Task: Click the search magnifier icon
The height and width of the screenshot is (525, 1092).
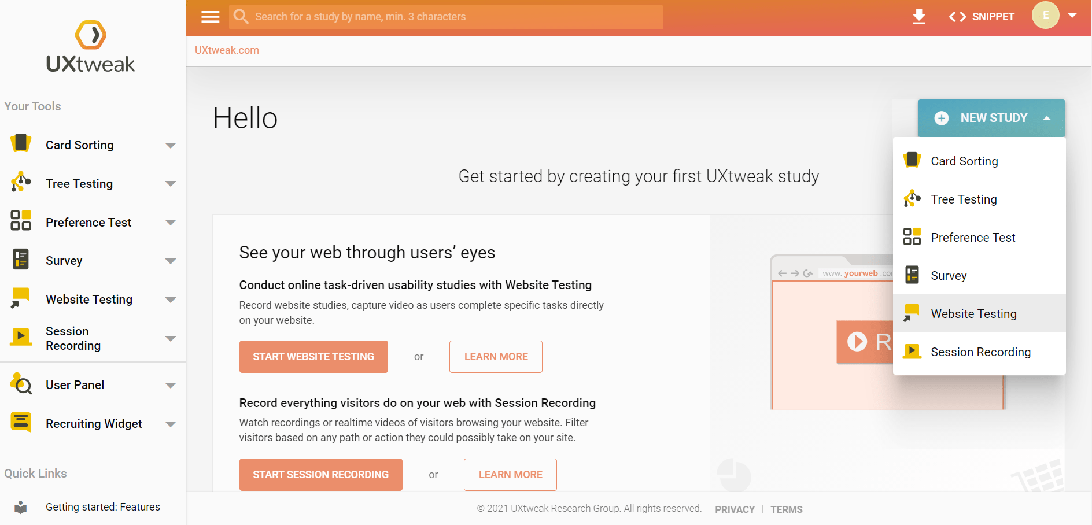Action: 241,16
